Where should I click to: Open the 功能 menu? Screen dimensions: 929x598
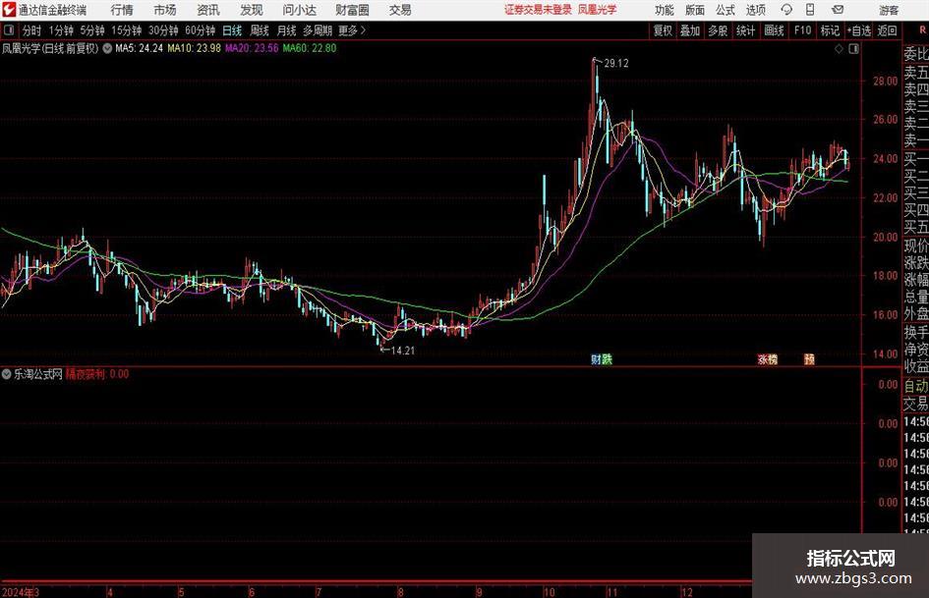coord(665,10)
